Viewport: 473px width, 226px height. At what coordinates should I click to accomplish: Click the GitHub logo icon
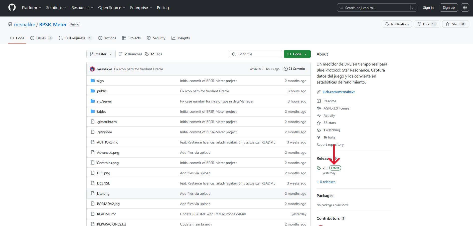12,7
